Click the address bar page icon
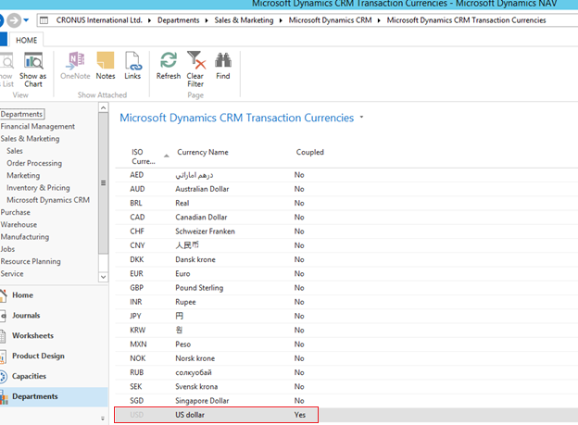 [44, 20]
